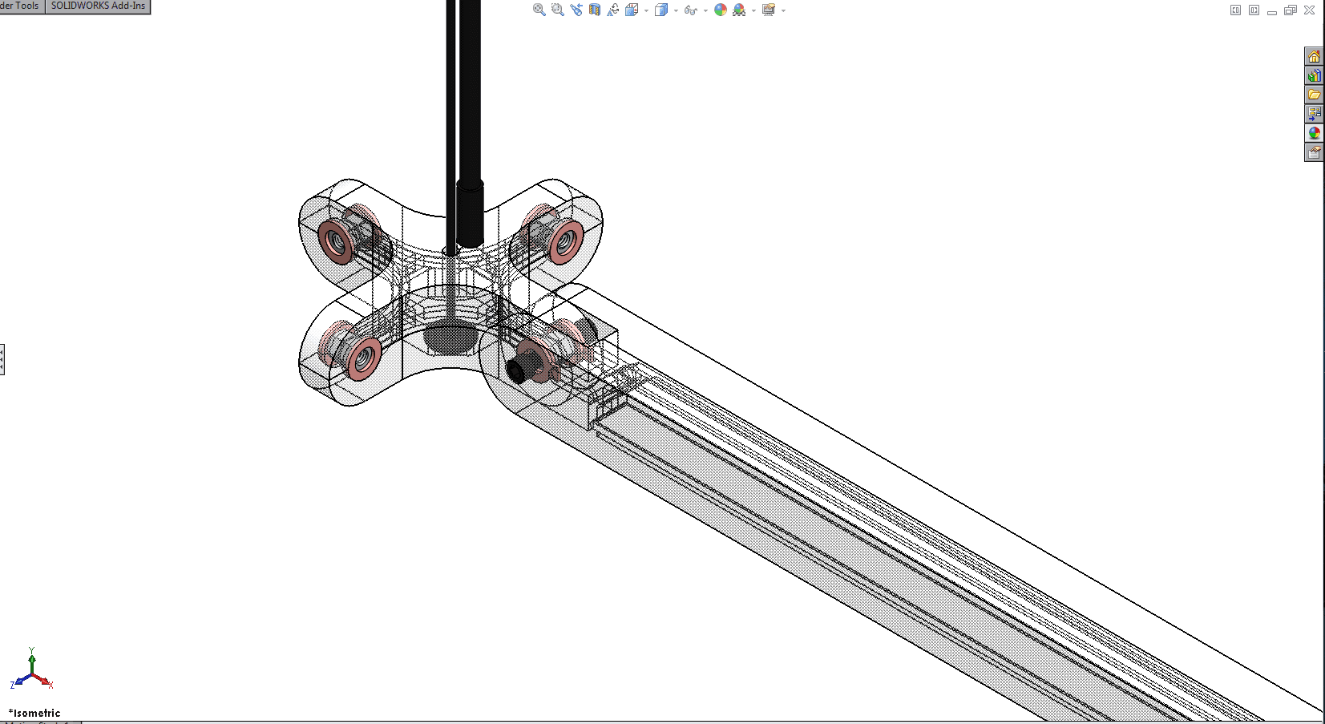Open Custom Properties task pane tab
The width and height of the screenshot is (1325, 724).
pos(1314,152)
